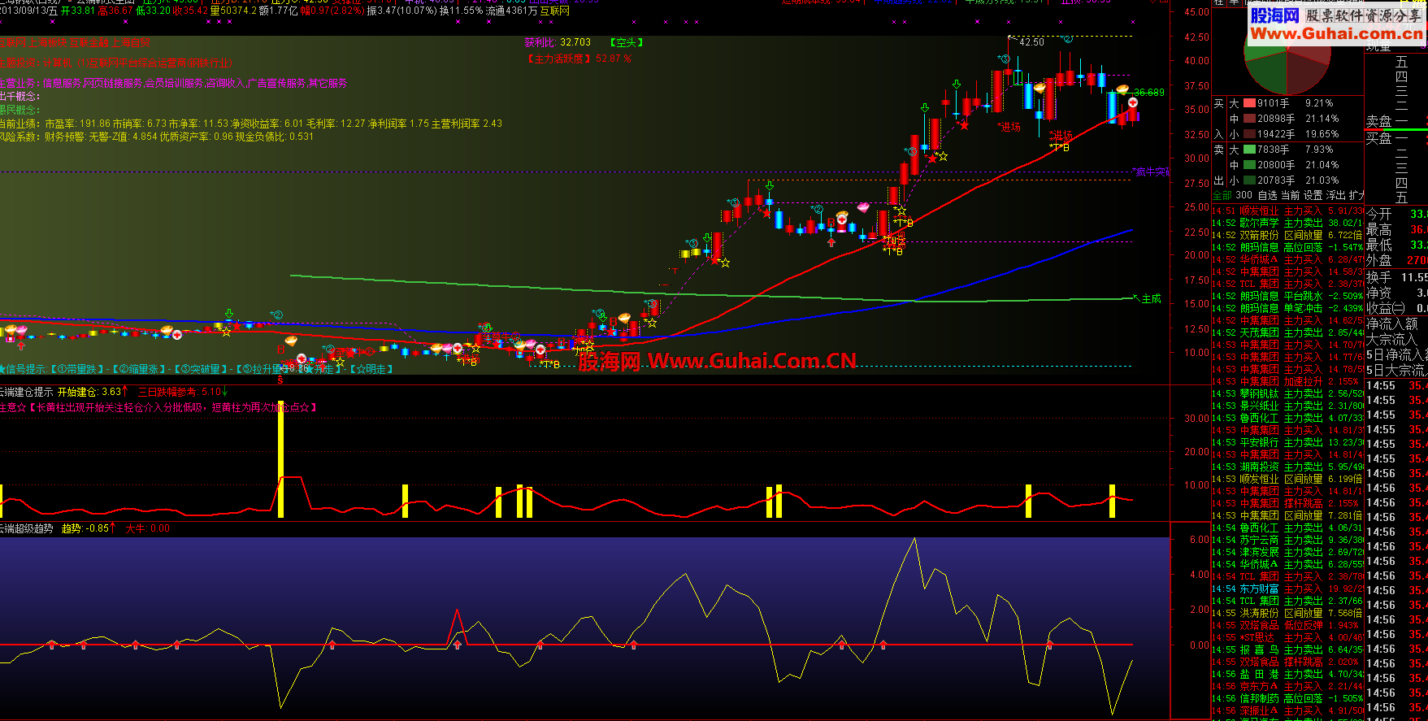Click the 42.50 high price marker
This screenshot has width=1428, height=721.
(1031, 42)
